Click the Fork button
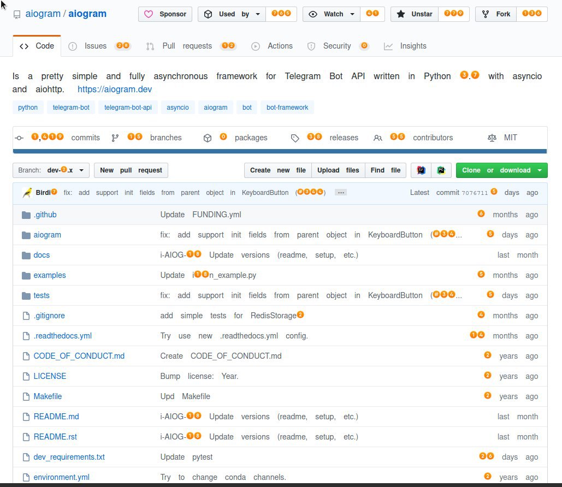Image resolution: width=562 pixels, height=487 pixels. (496, 14)
